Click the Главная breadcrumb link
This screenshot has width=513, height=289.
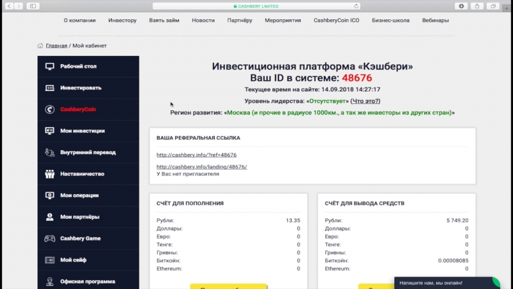pyautogui.click(x=56, y=46)
